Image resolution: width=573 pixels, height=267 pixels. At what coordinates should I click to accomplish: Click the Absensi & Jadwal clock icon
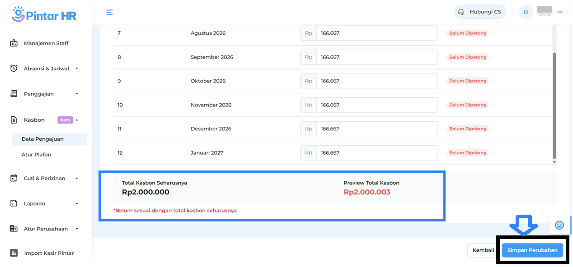pos(14,69)
